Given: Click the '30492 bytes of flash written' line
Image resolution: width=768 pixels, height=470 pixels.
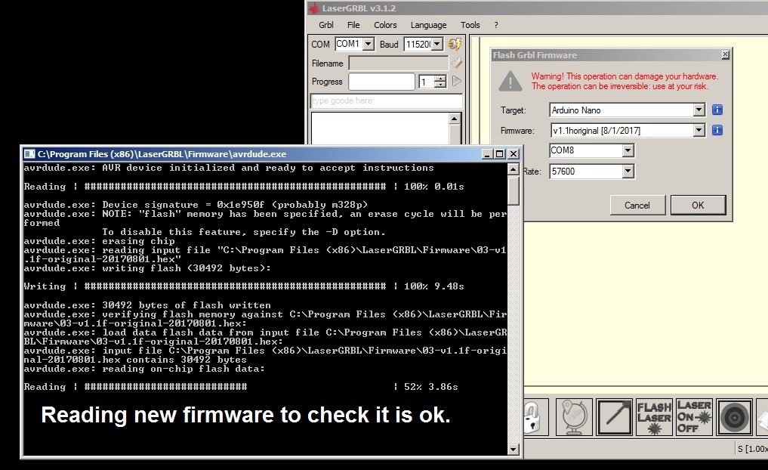Looking at the screenshot, I should coord(147,305).
